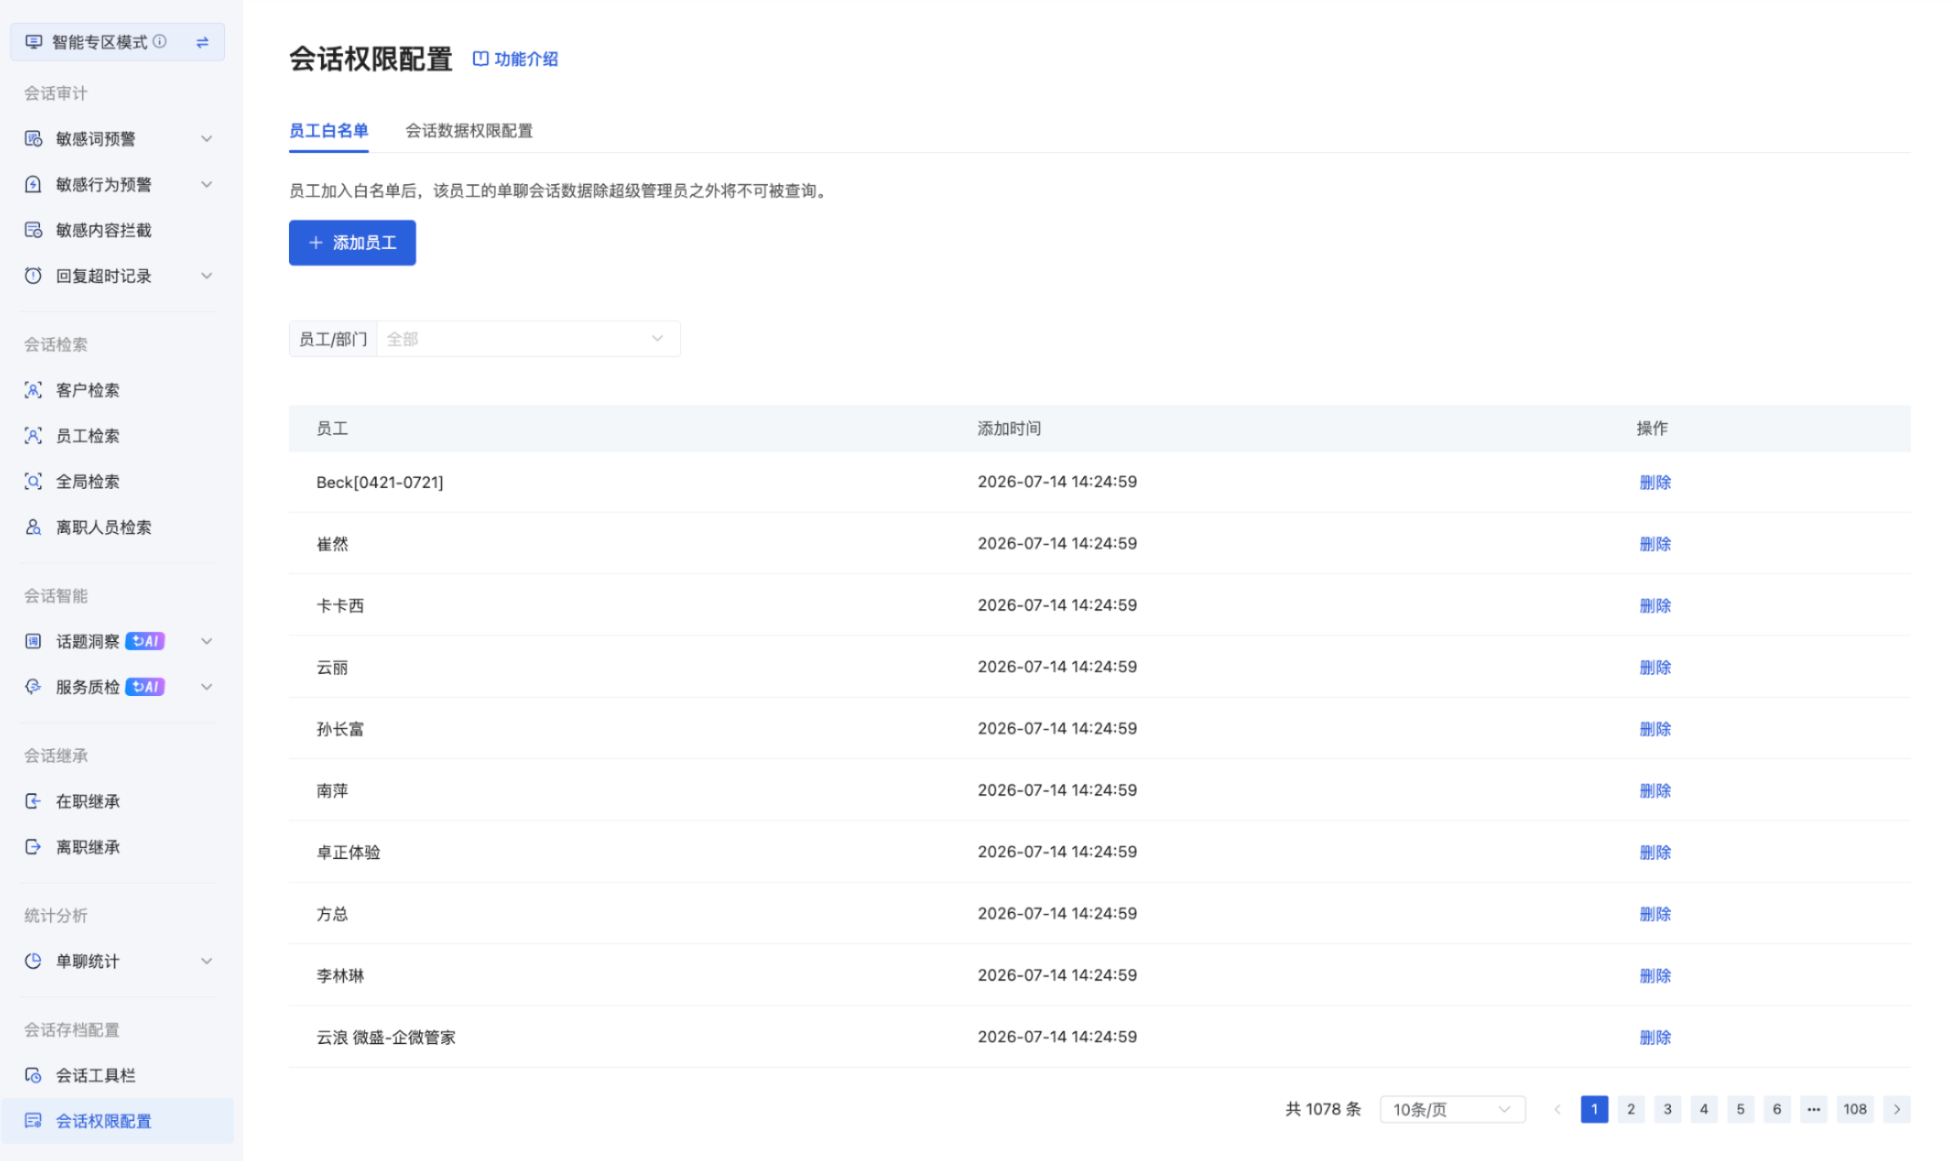Image resolution: width=1955 pixels, height=1161 pixels.
Task: Click the 在职继承 sidebar icon
Action: [33, 801]
